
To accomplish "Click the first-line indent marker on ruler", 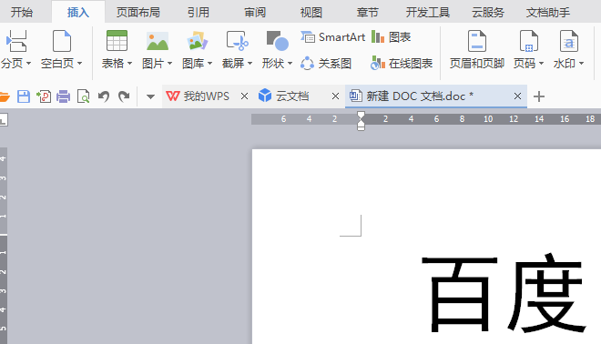I will [x=361, y=115].
